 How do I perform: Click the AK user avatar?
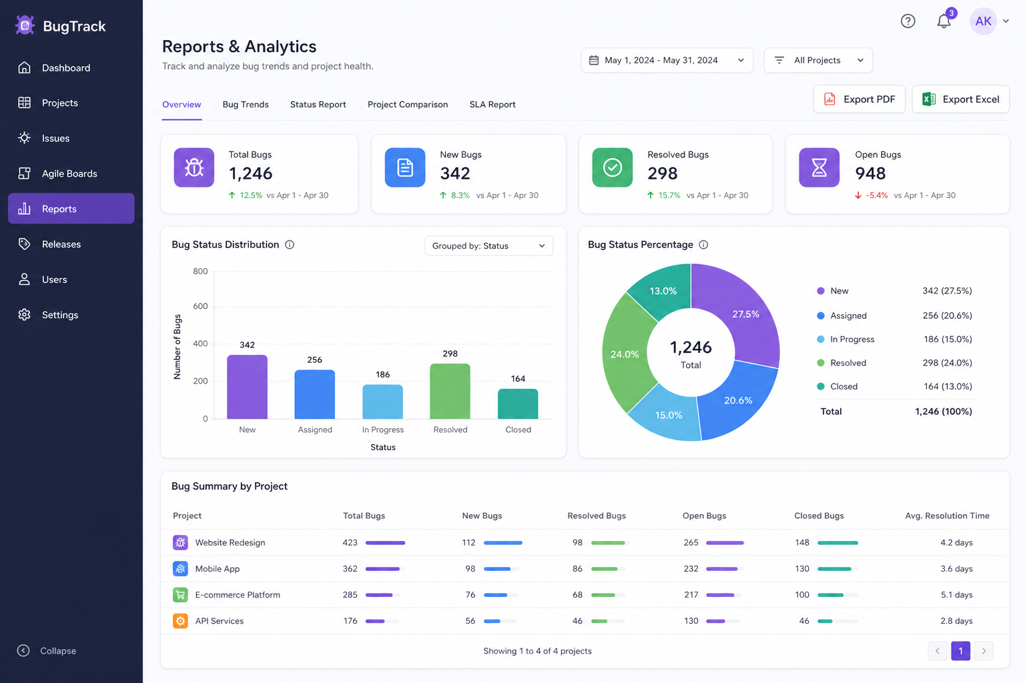(x=983, y=21)
